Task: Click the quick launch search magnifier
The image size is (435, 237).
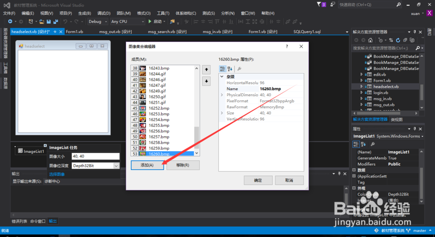Action: coord(398,4)
